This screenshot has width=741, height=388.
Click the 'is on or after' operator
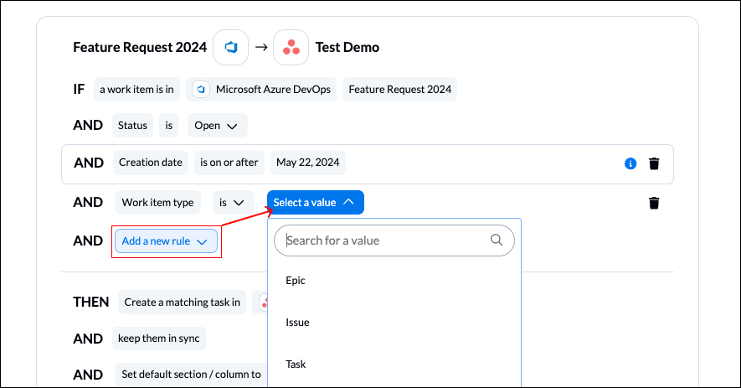pos(229,163)
